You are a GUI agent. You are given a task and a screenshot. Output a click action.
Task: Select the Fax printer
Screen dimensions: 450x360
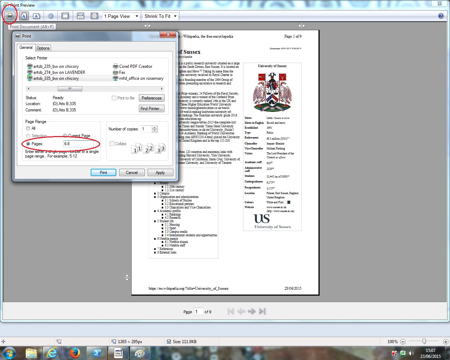(119, 72)
